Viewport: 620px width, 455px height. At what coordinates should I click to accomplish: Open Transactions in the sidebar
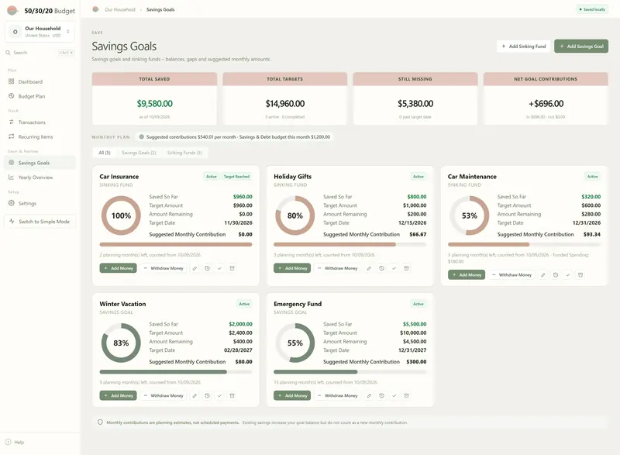(40, 122)
